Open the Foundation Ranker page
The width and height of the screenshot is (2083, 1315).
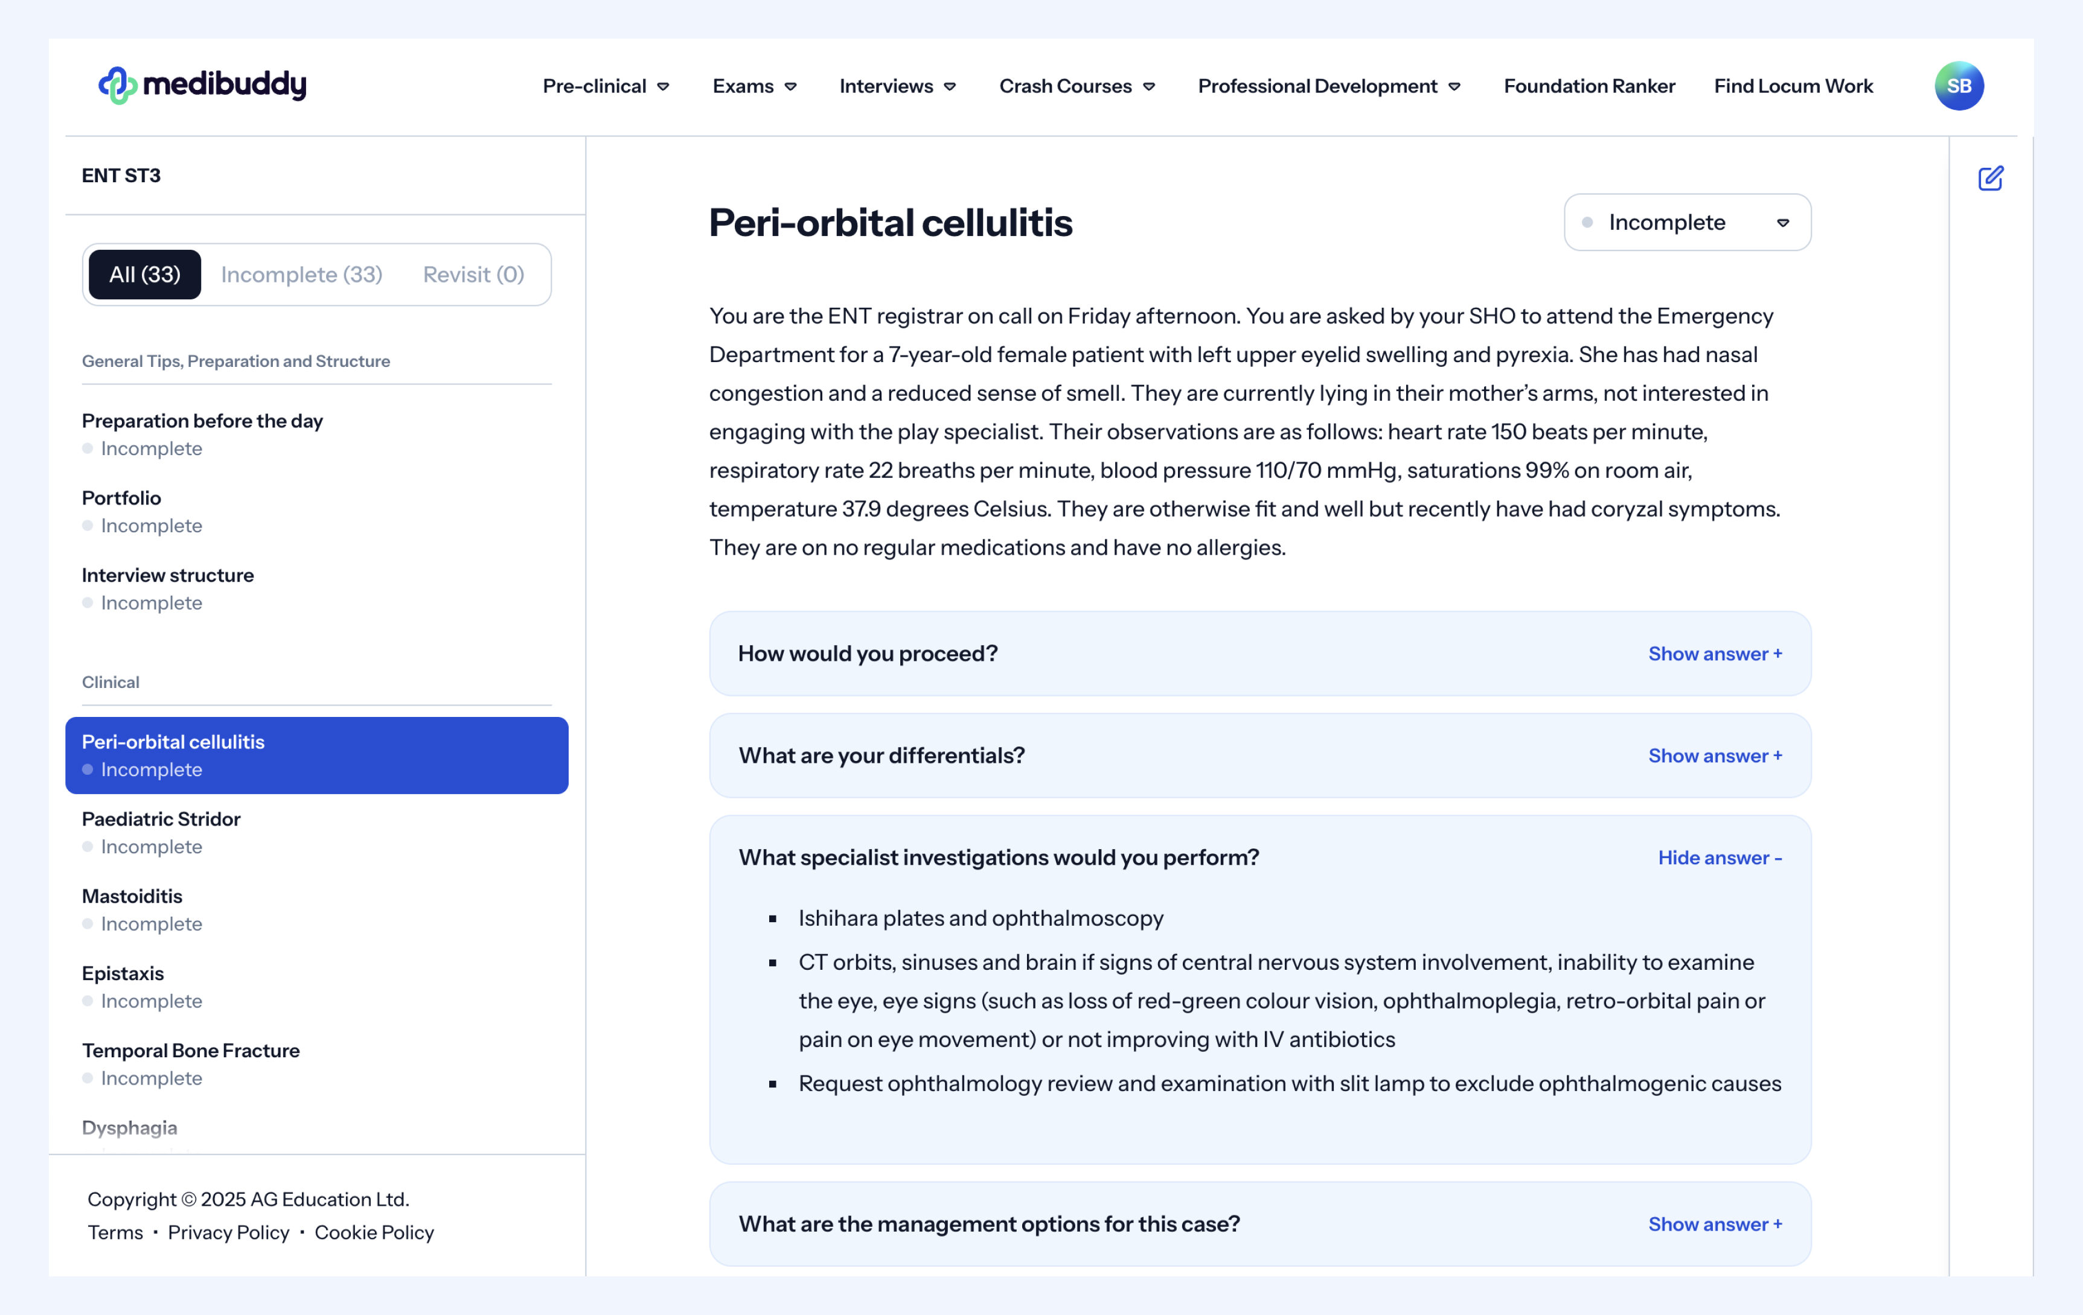(x=1589, y=86)
